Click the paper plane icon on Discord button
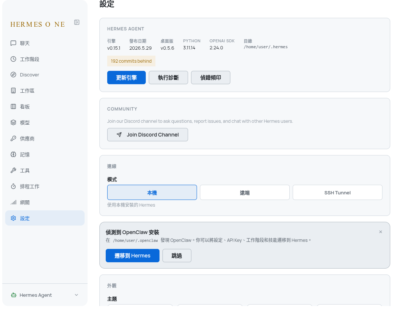Screen dimensions: 401x309 [119, 135]
